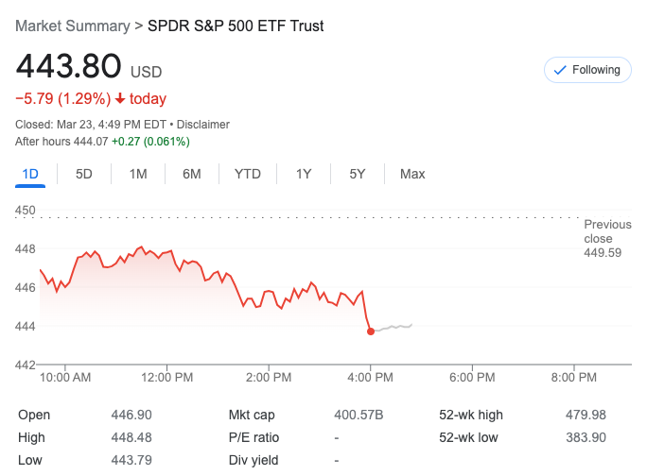Viewport: 647px width, 476px height.
Task: Click the red closing price dot
Action: coord(370,331)
